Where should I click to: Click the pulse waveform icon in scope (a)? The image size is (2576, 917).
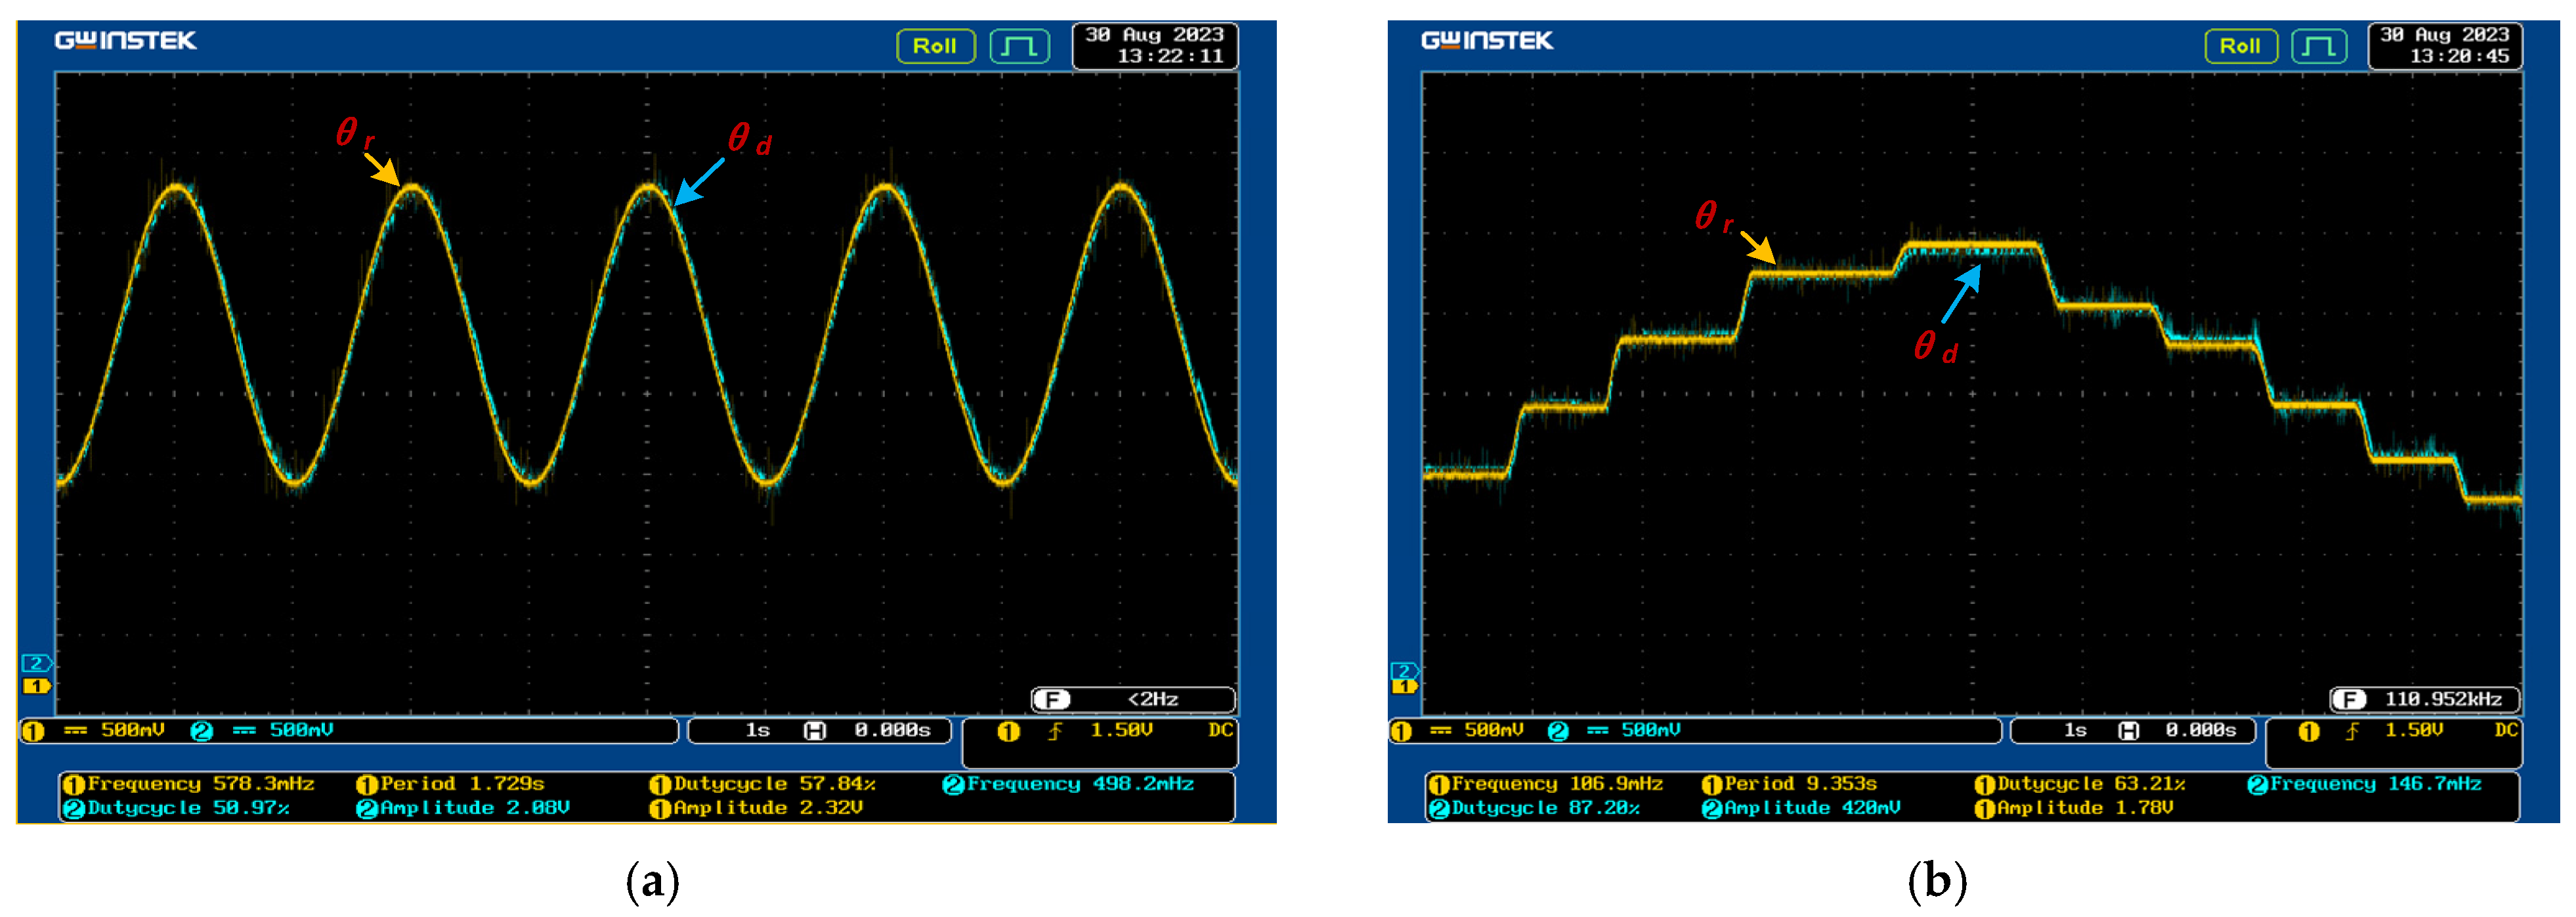[1019, 46]
